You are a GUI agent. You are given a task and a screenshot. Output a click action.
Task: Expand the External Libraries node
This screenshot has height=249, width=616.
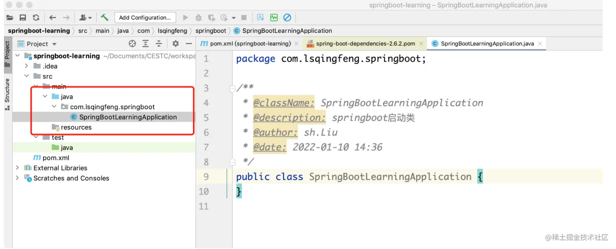(17, 168)
